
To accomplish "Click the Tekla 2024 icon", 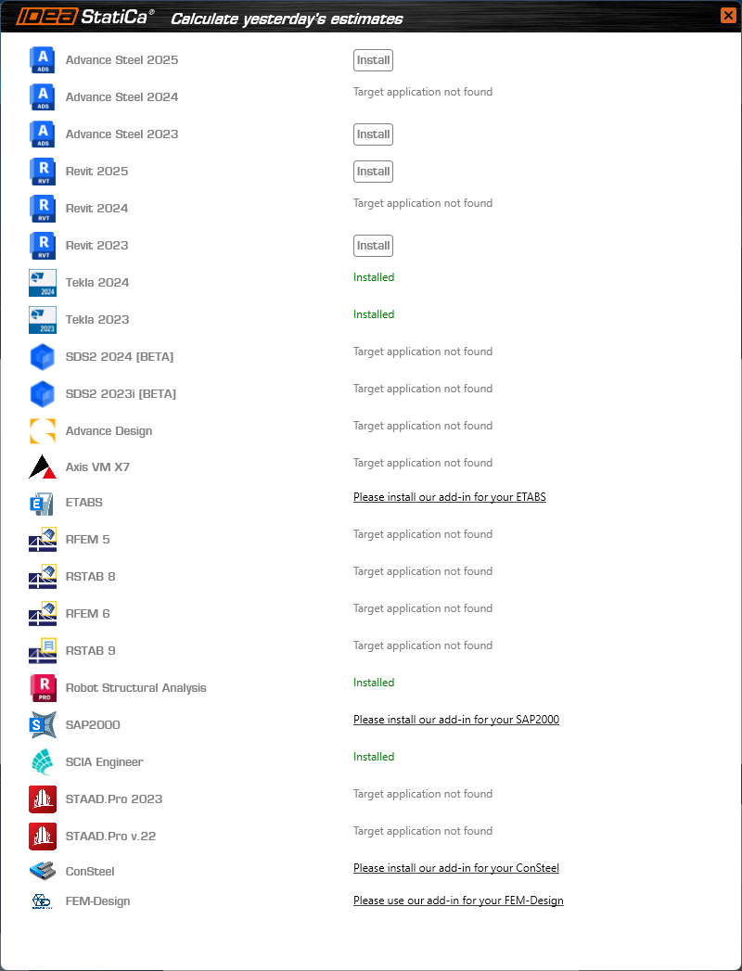I will pyautogui.click(x=43, y=283).
